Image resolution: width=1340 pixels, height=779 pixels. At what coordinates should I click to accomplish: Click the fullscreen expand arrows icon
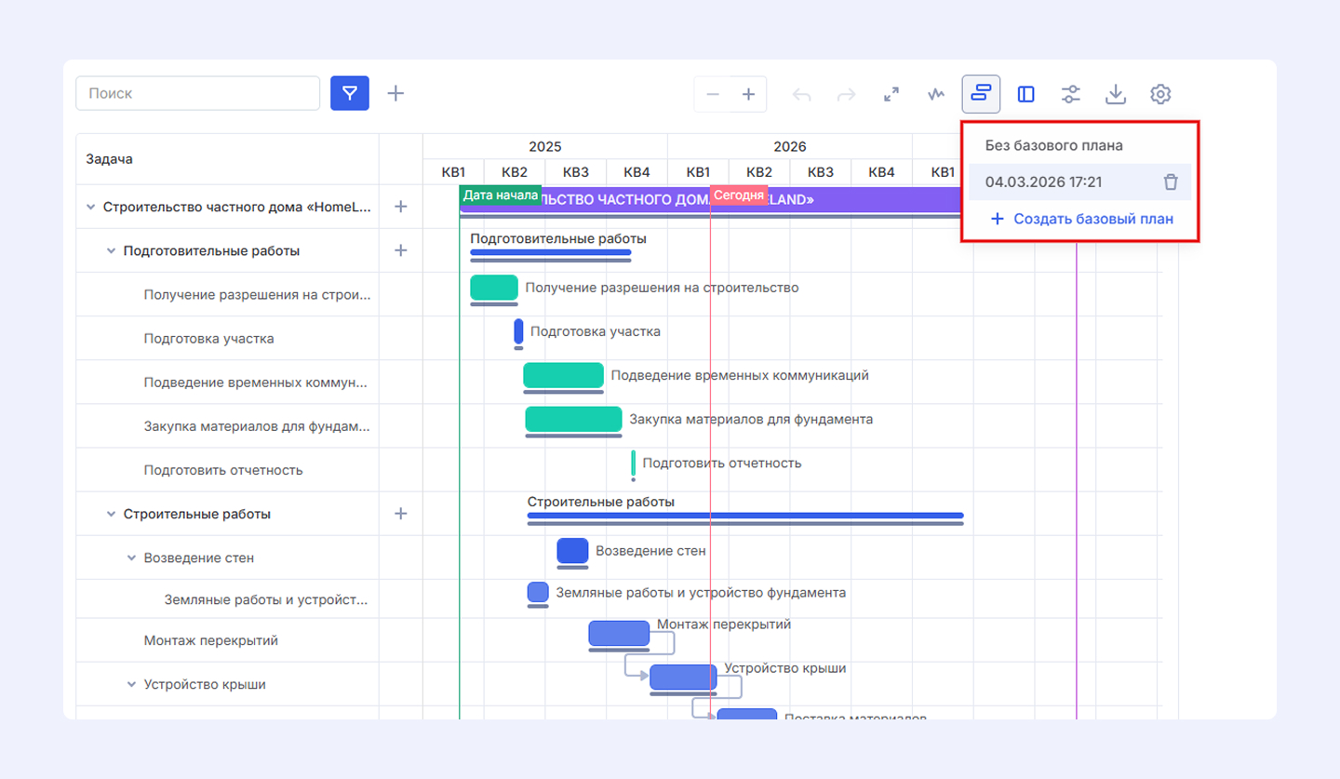point(891,94)
